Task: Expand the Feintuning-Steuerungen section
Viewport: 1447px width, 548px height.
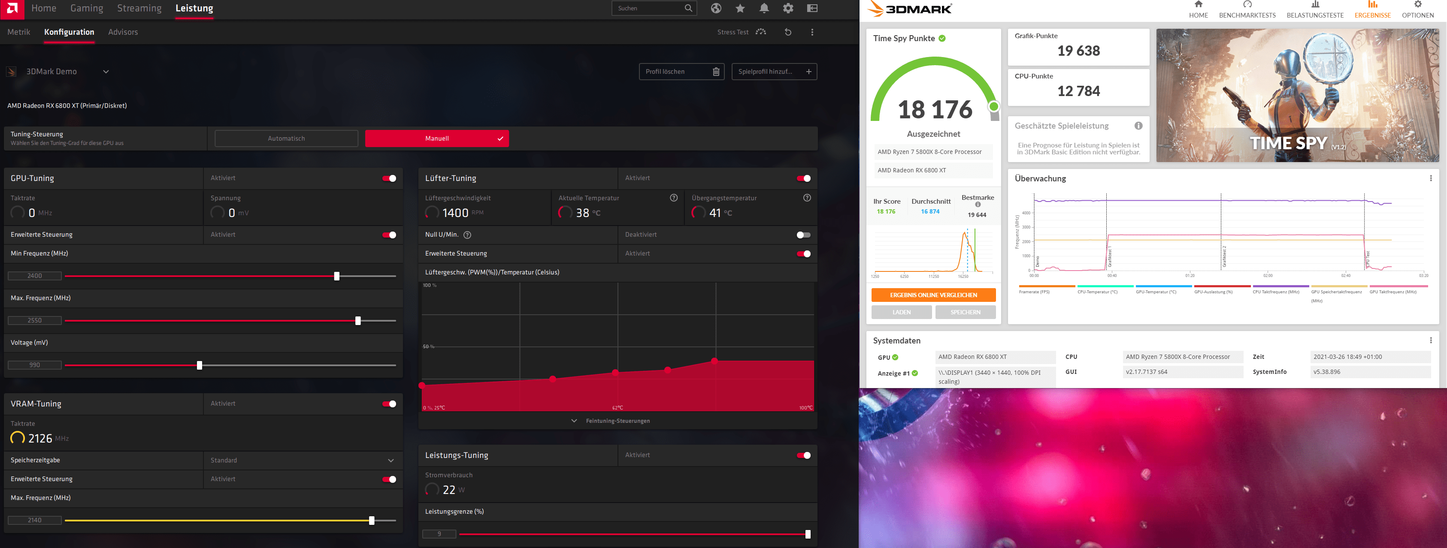Action: (611, 421)
